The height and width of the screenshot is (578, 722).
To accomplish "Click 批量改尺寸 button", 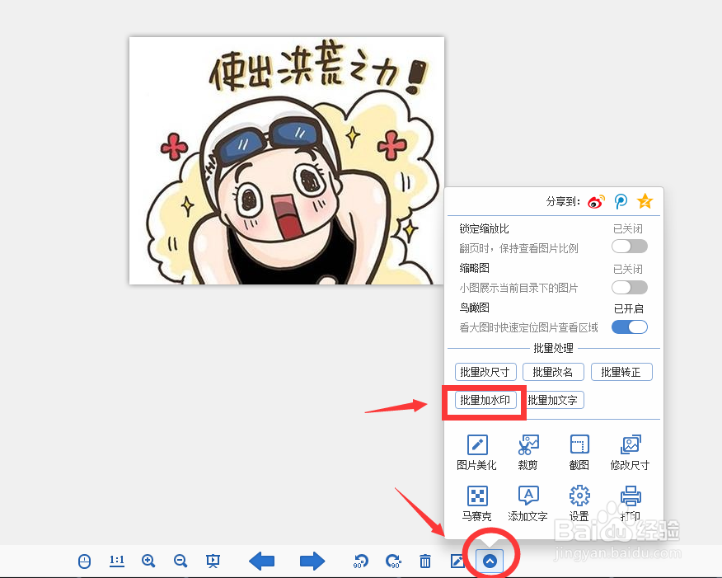I will coord(485,372).
